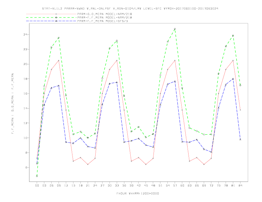Click x-axis forecast hour label 21
This screenshot has height=202, width=262.
pos(88,185)
